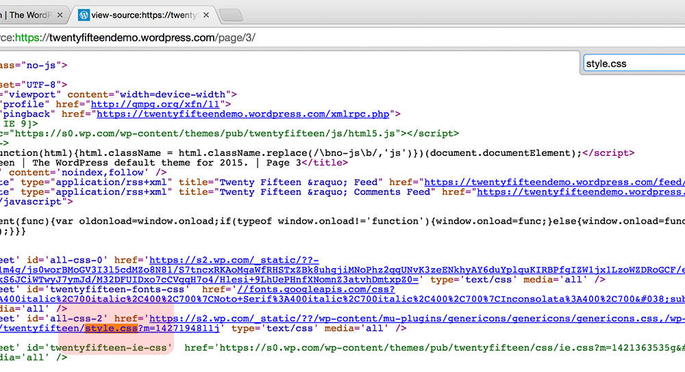The width and height of the screenshot is (685, 372).
Task: Click the 'Page 3</title>' text
Action: coord(307,163)
